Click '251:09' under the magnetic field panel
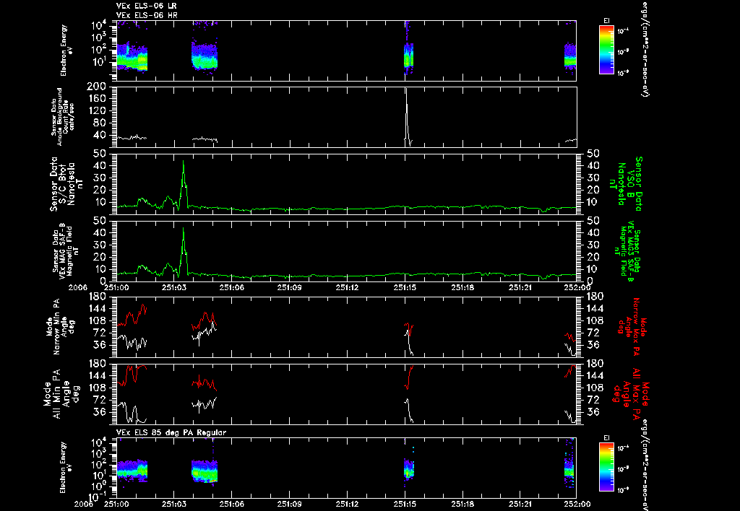Image resolution: width=740 pixels, height=511 pixels. 289,287
